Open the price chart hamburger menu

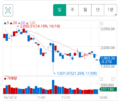click(102, 24)
